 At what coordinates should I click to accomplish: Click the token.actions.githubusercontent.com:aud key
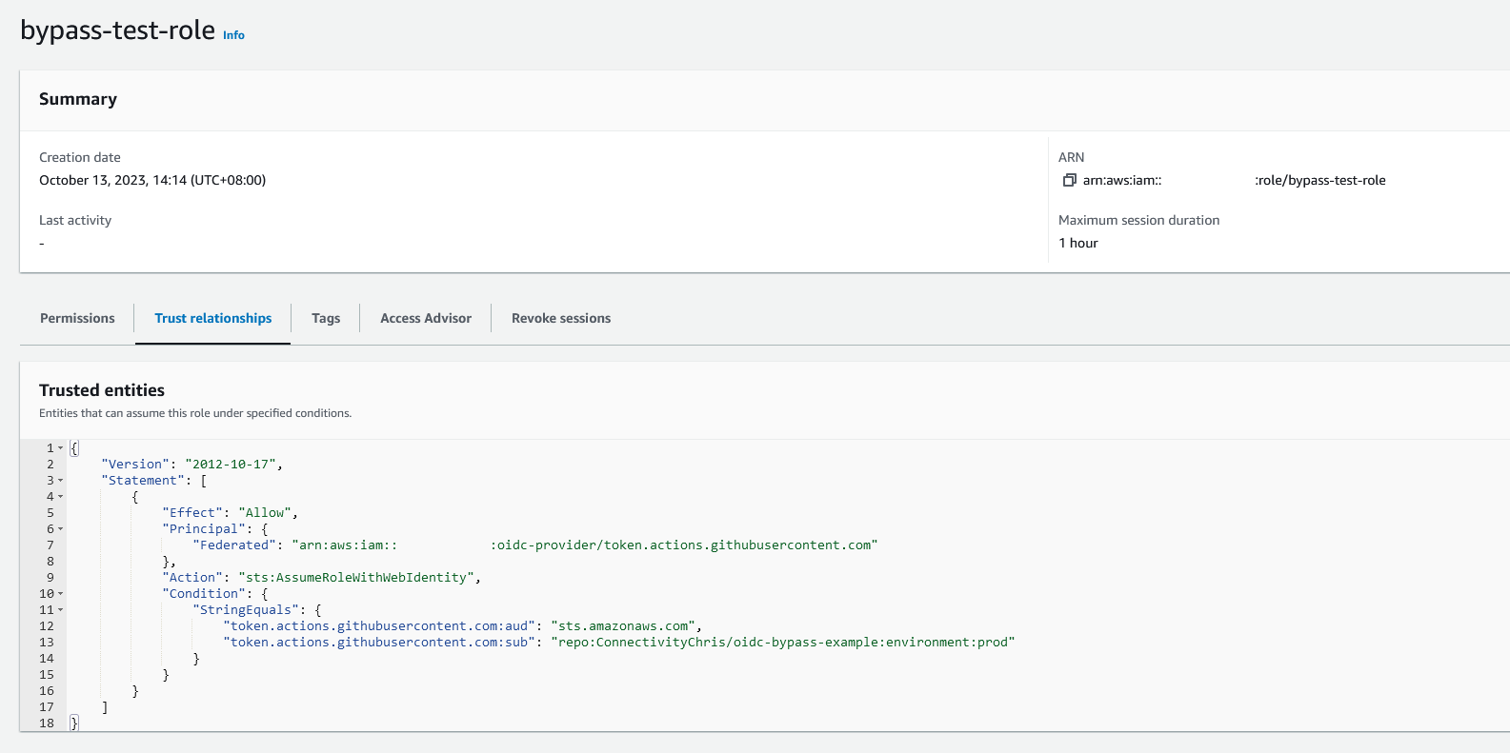click(x=379, y=625)
